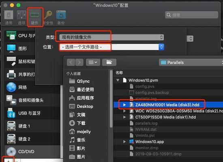This screenshot has width=223, height=162.
Task: Open Pictures (图片) in sidebar
Action: (77, 157)
